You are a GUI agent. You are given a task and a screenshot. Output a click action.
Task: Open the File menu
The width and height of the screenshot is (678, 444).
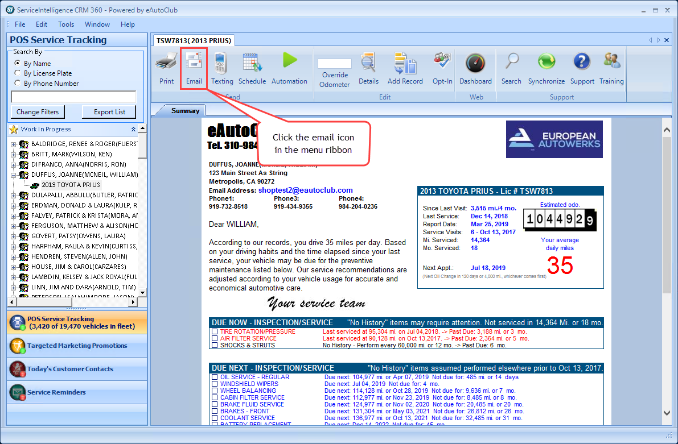click(20, 24)
